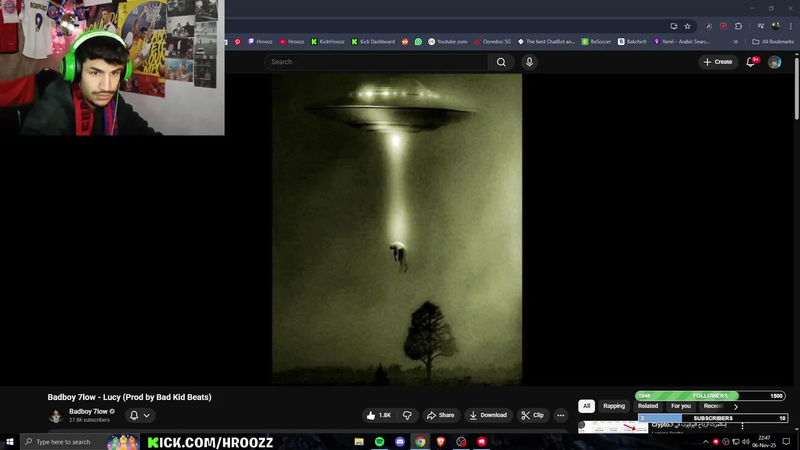800x450 pixels.
Task: Open YouTube notifications bell showing 9+
Action: [x=752, y=62]
